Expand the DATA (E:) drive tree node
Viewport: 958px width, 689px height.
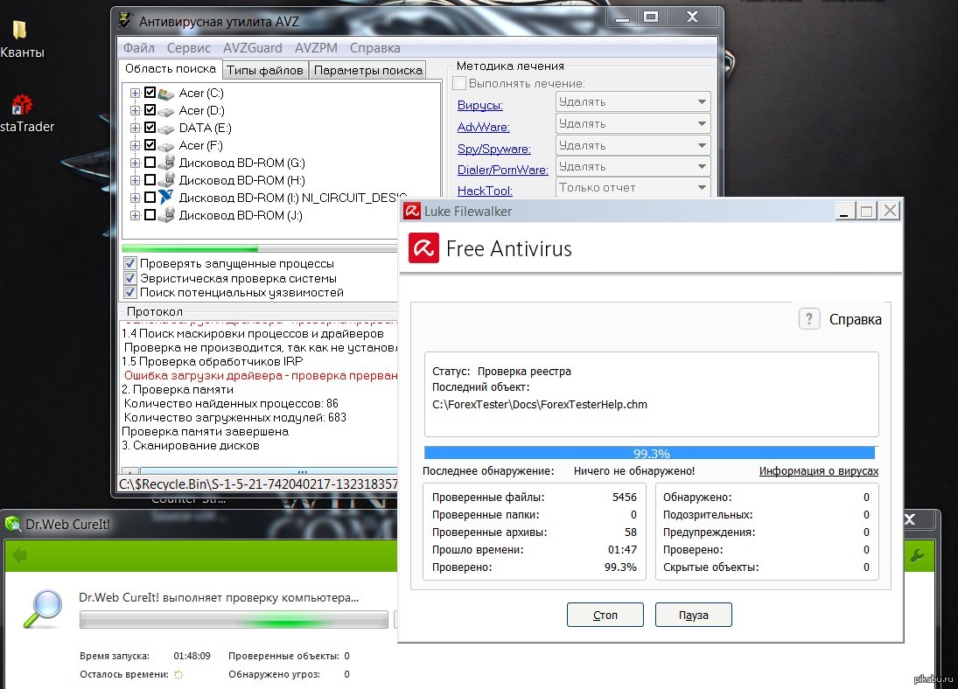pos(135,128)
